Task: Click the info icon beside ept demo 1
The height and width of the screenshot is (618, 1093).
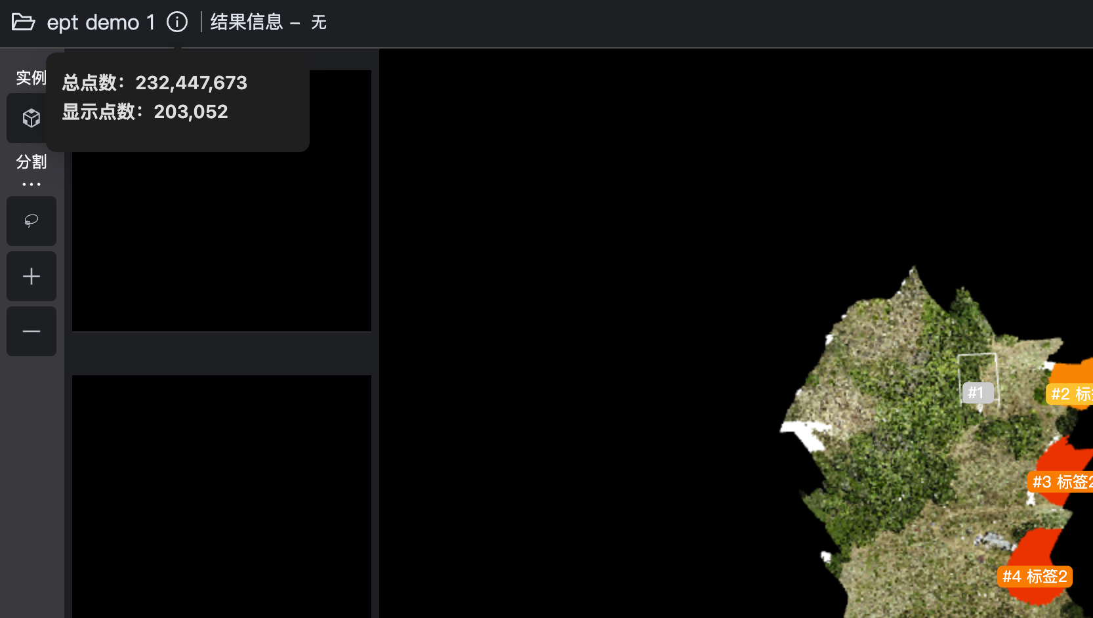Action: point(177,22)
